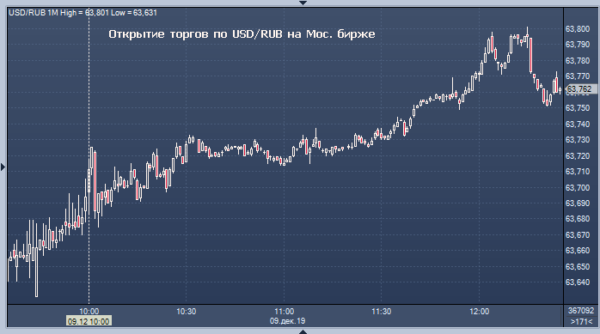Click the 63,640 price level label

tap(578, 282)
